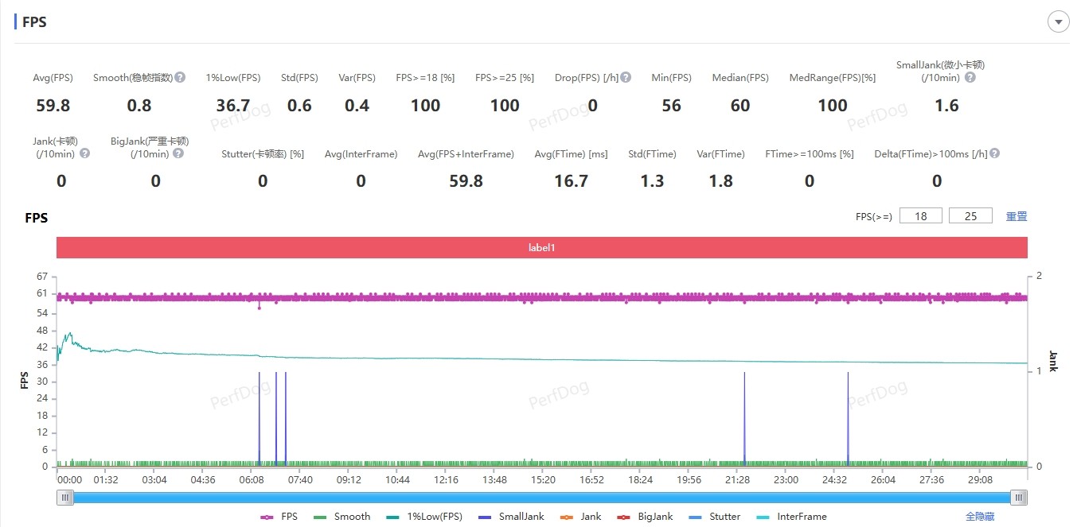Toggle Smooth series in chart legend

pos(342,517)
